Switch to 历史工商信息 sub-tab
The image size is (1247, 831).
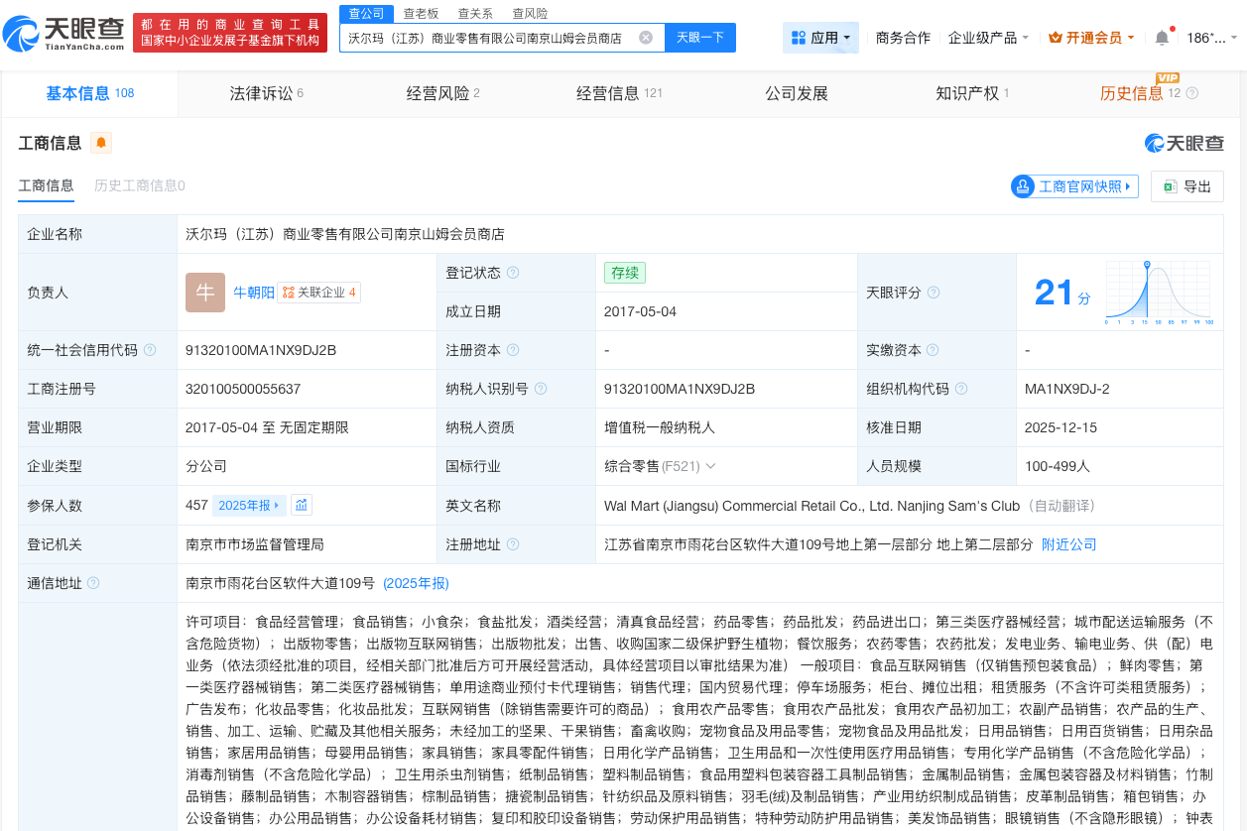click(x=140, y=185)
